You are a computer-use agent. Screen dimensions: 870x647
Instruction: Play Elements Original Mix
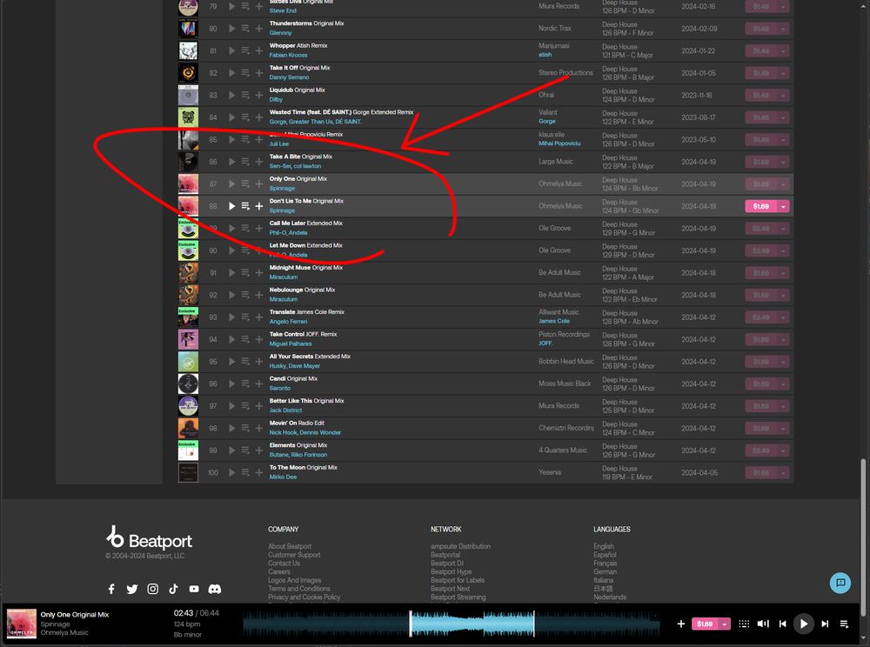point(232,450)
